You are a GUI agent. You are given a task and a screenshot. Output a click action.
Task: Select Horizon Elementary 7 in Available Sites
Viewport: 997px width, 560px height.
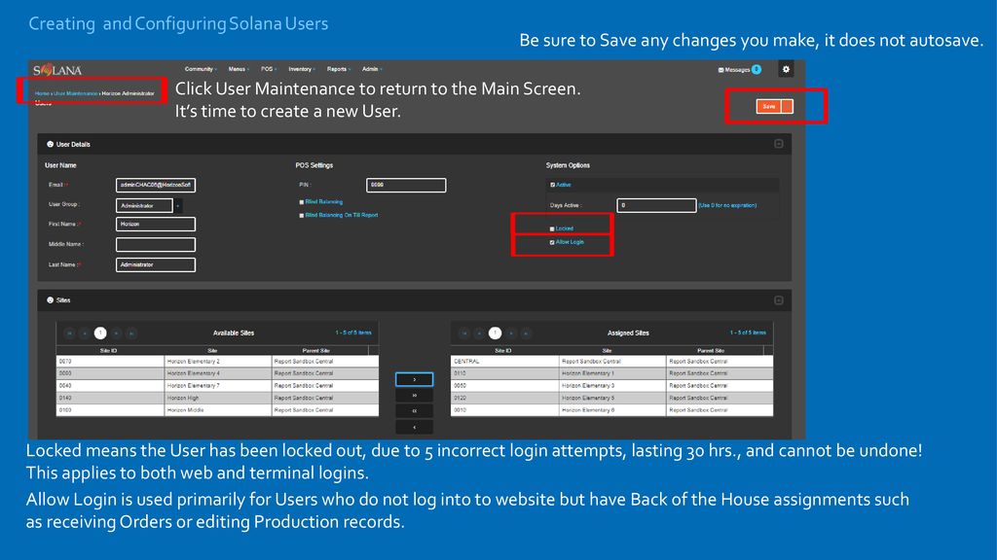[217, 385]
